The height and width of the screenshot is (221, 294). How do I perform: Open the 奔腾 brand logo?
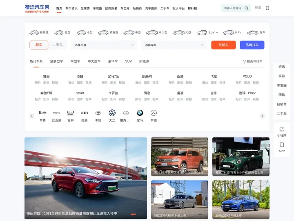coord(42,113)
